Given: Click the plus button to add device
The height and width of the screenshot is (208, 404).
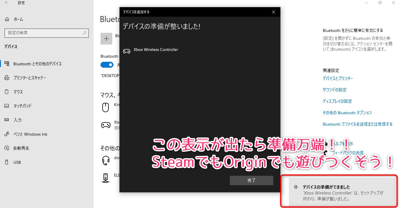Looking at the screenshot, I should [x=106, y=39].
